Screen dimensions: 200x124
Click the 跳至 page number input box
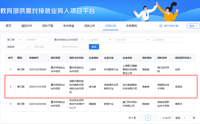coord(186,118)
